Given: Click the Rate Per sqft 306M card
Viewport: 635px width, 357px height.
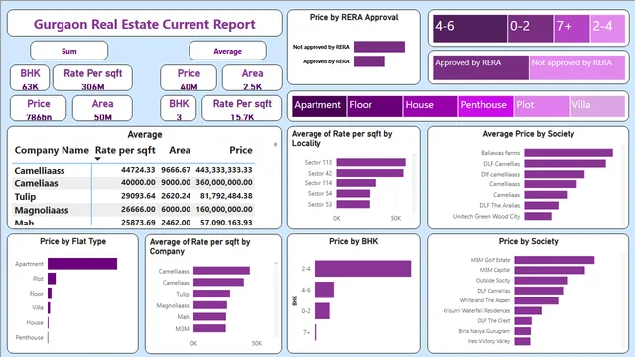Looking at the screenshot, I should [x=92, y=78].
